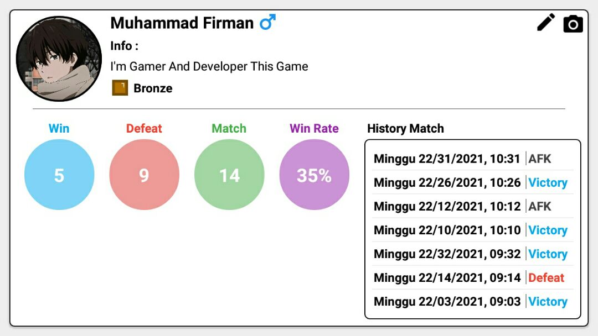Click the developer info description text
Screen dimensions: 598x336
pyautogui.click(x=209, y=67)
